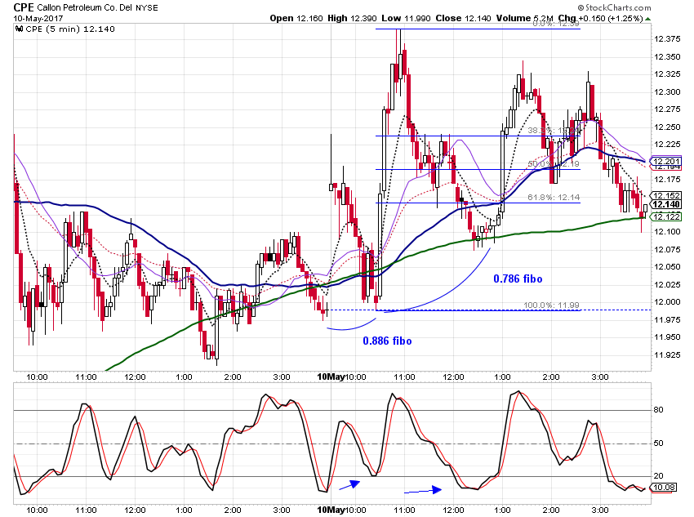Click the 20 level label on the stochastic panel

click(x=659, y=476)
